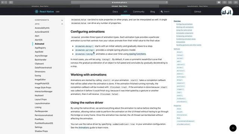Open Settings in the sidebar

[x=38, y=127]
